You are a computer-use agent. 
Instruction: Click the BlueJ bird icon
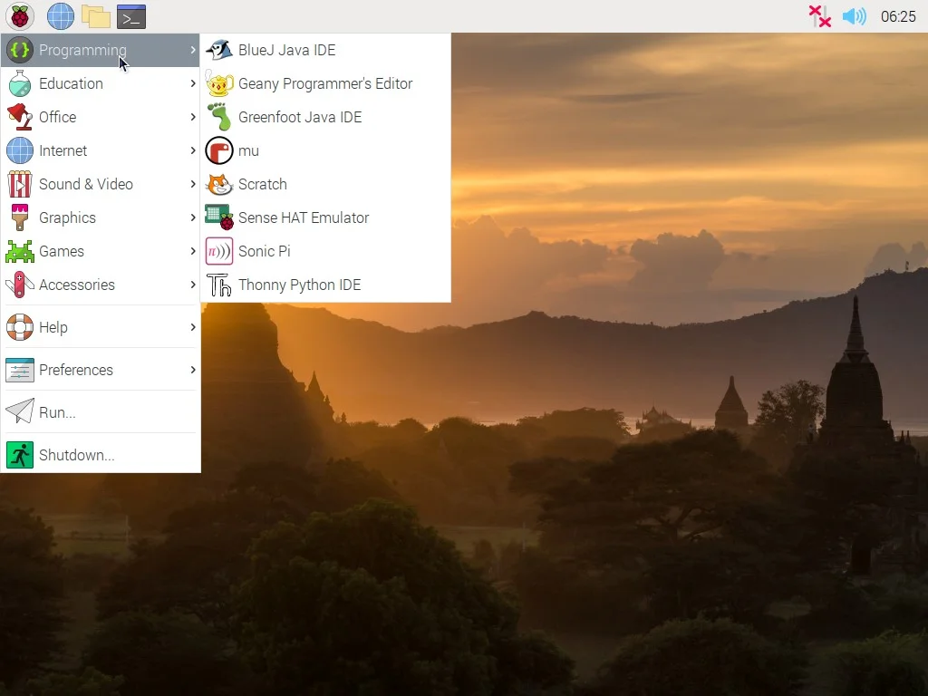point(219,50)
